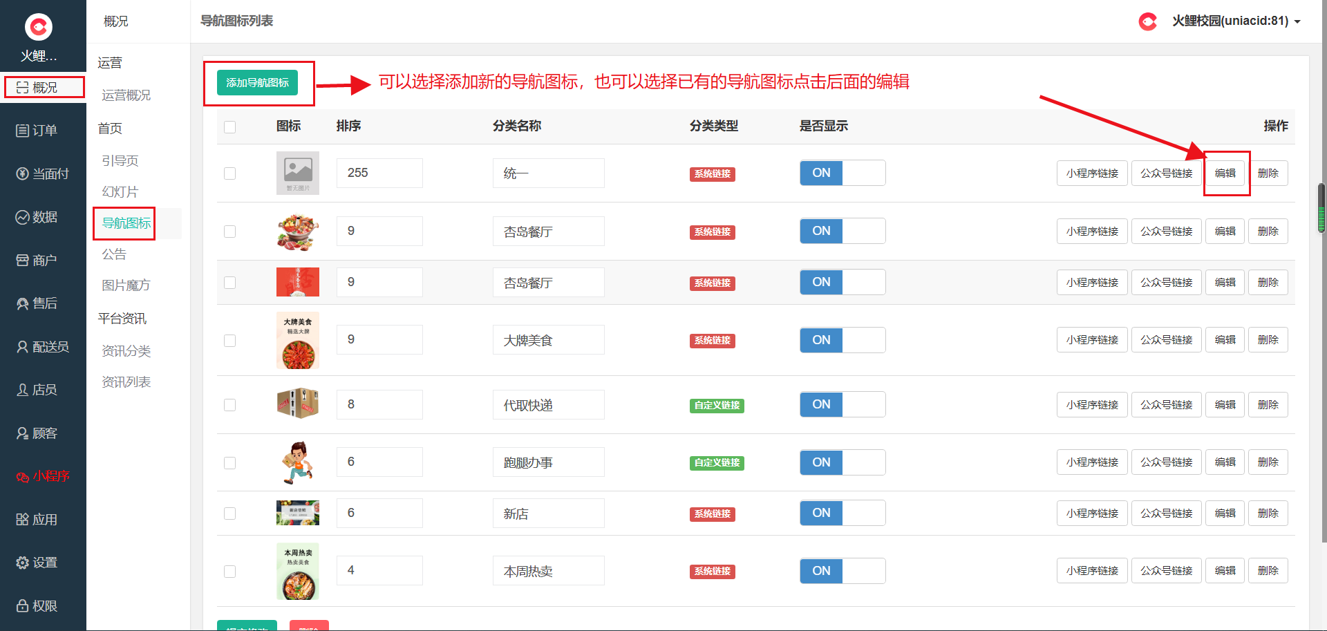
Task: Open the 顾客 customer sidebar icon
Action: click(23, 433)
